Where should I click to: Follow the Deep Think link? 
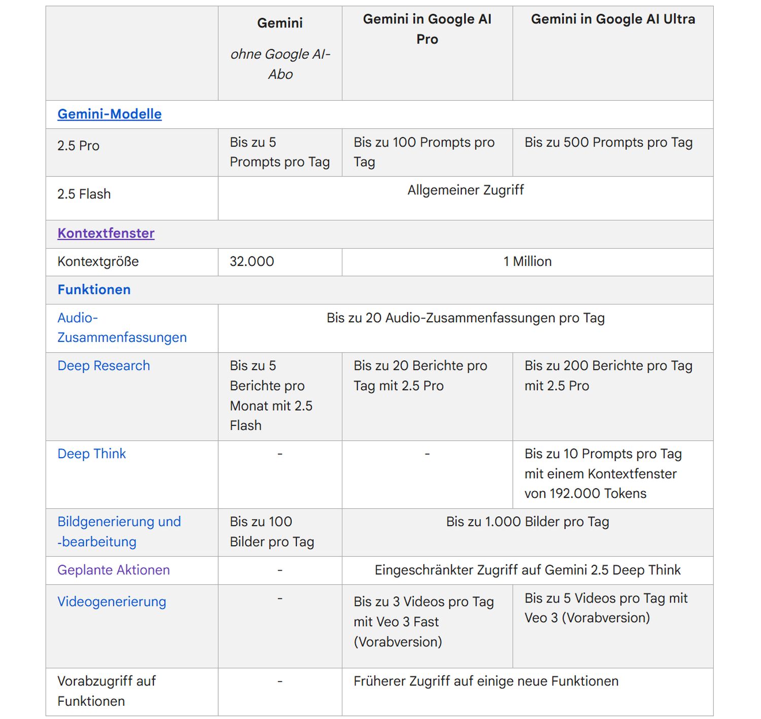tap(91, 454)
